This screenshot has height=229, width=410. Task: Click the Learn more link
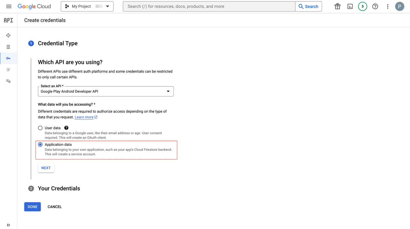(84, 117)
